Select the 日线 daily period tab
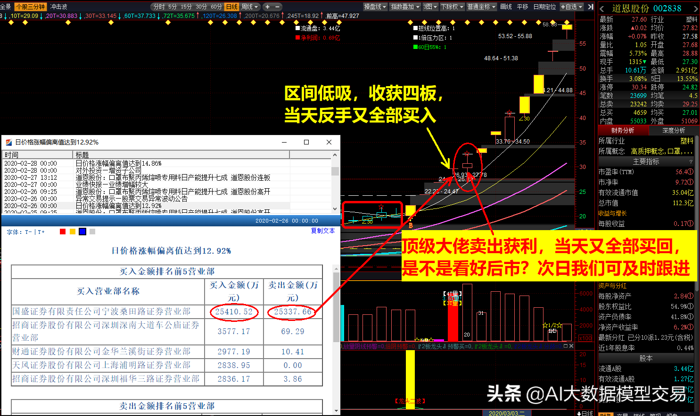This screenshot has height=416, width=700. click(232, 7)
